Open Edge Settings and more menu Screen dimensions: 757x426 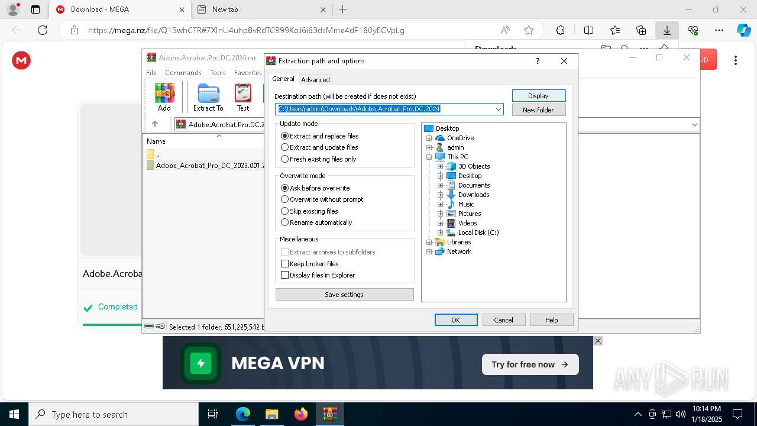[x=719, y=30]
